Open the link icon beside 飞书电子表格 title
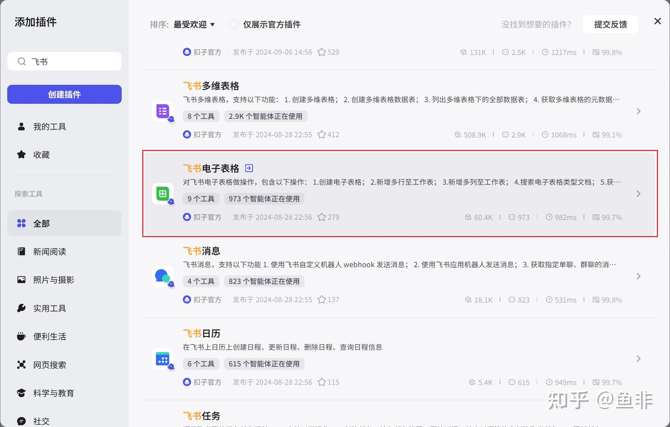This screenshot has height=427, width=670. (x=249, y=168)
